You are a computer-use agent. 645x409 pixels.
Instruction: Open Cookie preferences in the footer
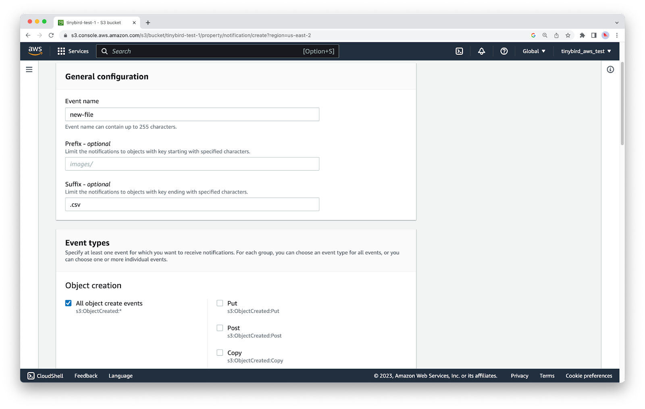(x=589, y=376)
